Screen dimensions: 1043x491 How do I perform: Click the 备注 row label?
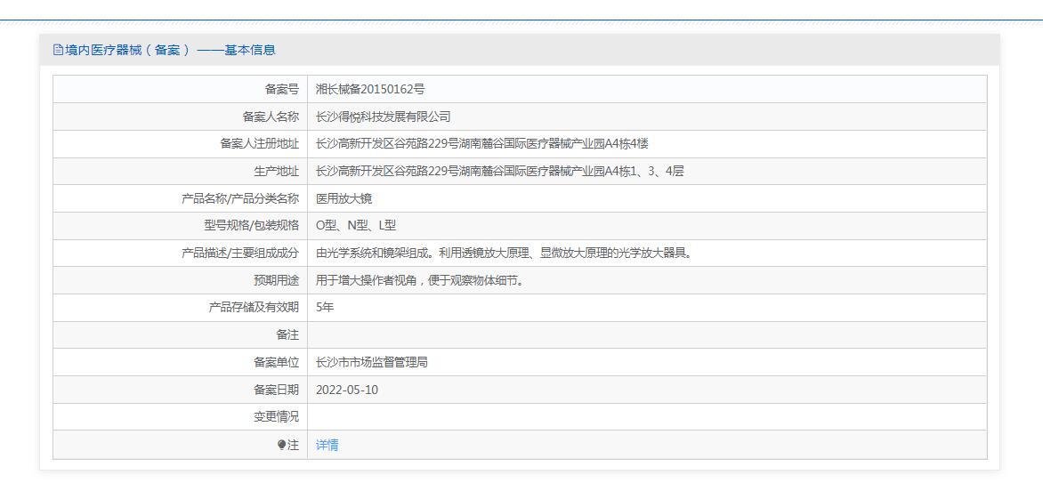[287, 335]
